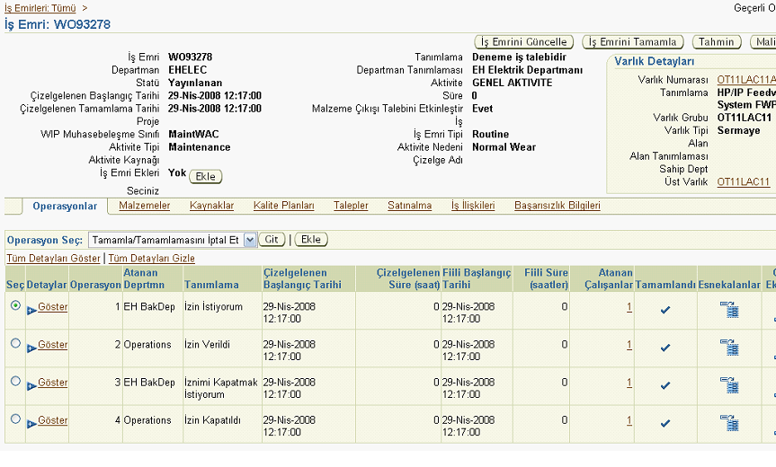This screenshot has height=467, width=776.
Task: Click Tamamlandı checkmark for İzin İstiyorum row
Action: click(665, 310)
